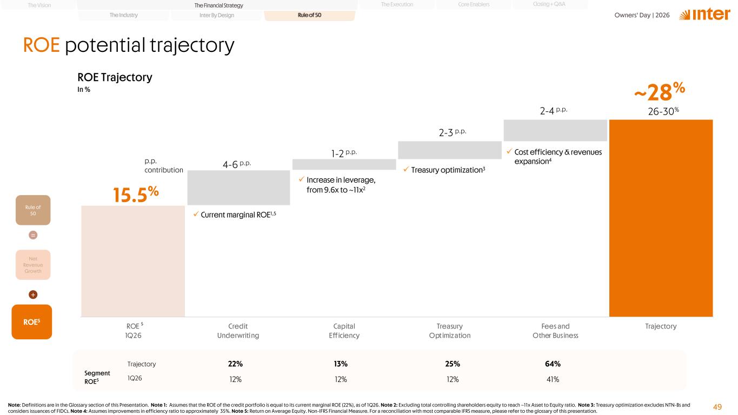Click the checkmark beside Current marginal ROE

[x=196, y=215]
